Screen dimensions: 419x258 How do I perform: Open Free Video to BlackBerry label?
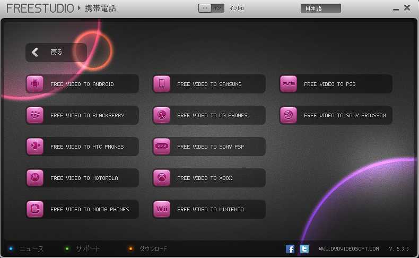click(88, 116)
